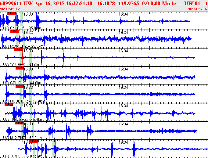Click the Pd1 pick flag on GBL trace
Image resolution: width=208 pixels, height=158 pixels.
[20, 68]
